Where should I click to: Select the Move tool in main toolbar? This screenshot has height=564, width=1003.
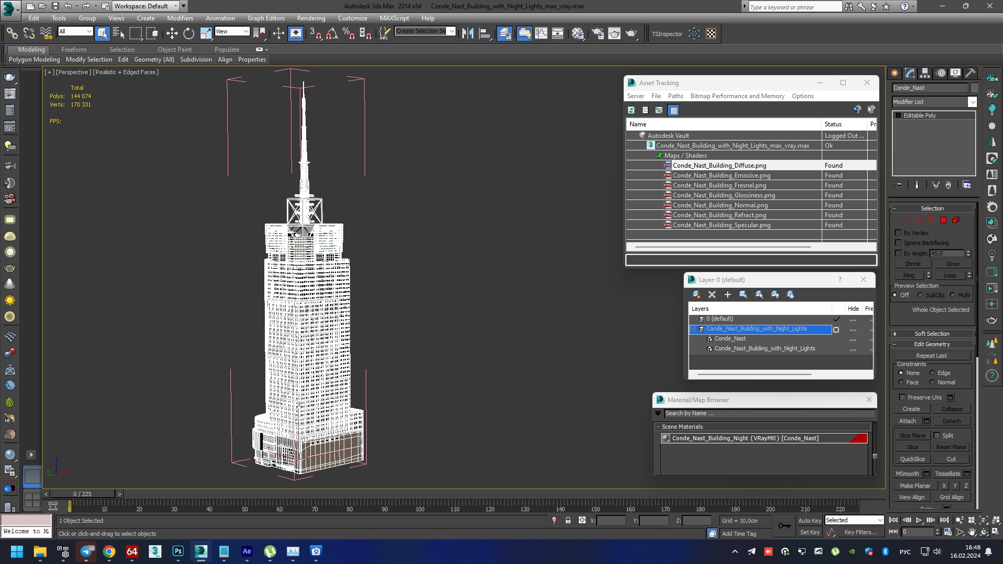172,33
